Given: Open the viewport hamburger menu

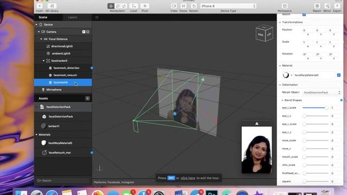Looking at the screenshot, I should click(97, 17).
